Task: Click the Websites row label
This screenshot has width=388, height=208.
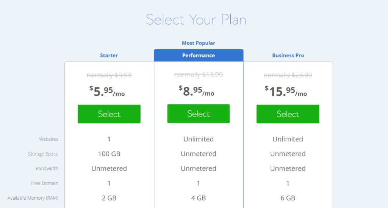Action: click(x=48, y=139)
